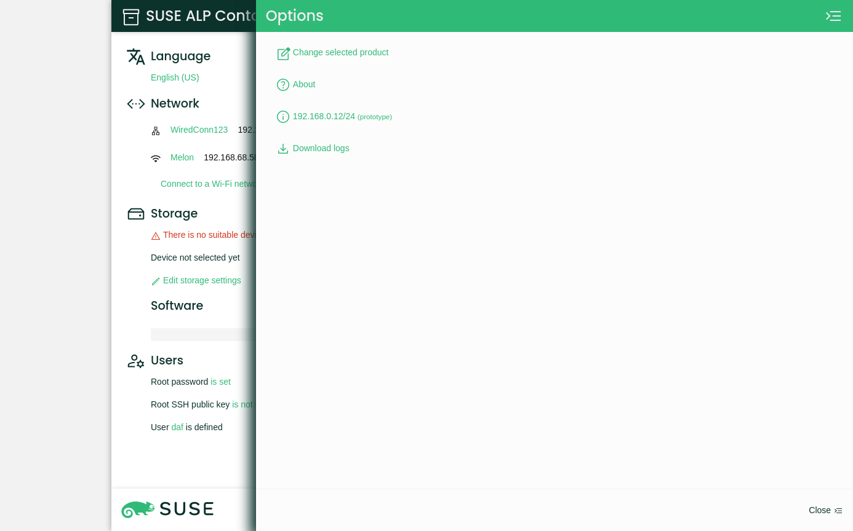Click the Change selected product edit icon
853x531 pixels.
coord(283,53)
